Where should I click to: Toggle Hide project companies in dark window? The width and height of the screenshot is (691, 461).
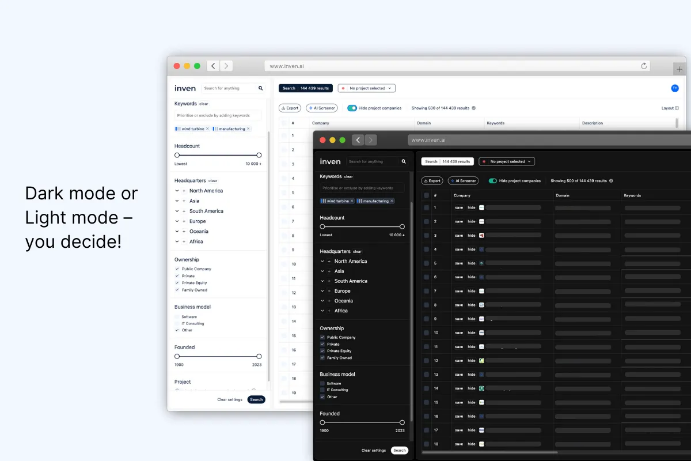click(493, 181)
